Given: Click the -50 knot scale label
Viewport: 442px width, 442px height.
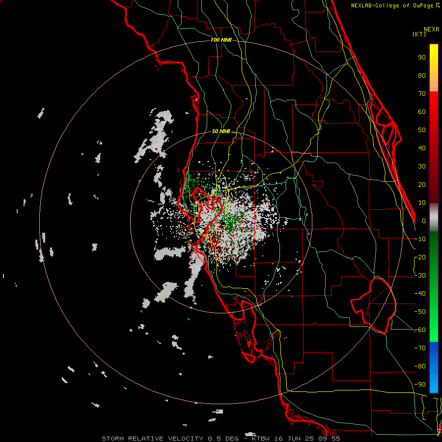Looking at the screenshot, I should click(420, 312).
